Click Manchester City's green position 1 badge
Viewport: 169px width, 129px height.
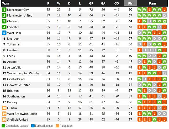click(4, 10)
